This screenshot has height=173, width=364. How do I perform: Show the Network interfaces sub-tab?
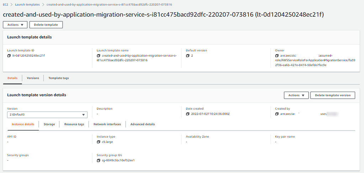coord(107,124)
